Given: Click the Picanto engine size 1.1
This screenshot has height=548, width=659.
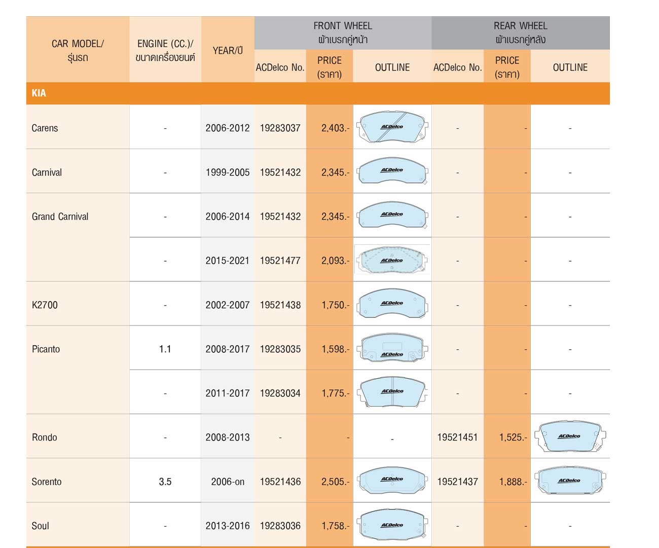Looking at the screenshot, I should pos(165,349).
